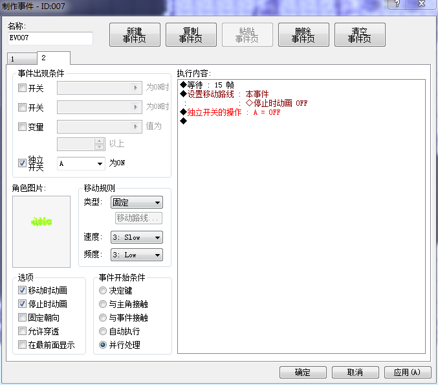438x385 pixels.
Task: Click the 确定 button
Action: 303,373
